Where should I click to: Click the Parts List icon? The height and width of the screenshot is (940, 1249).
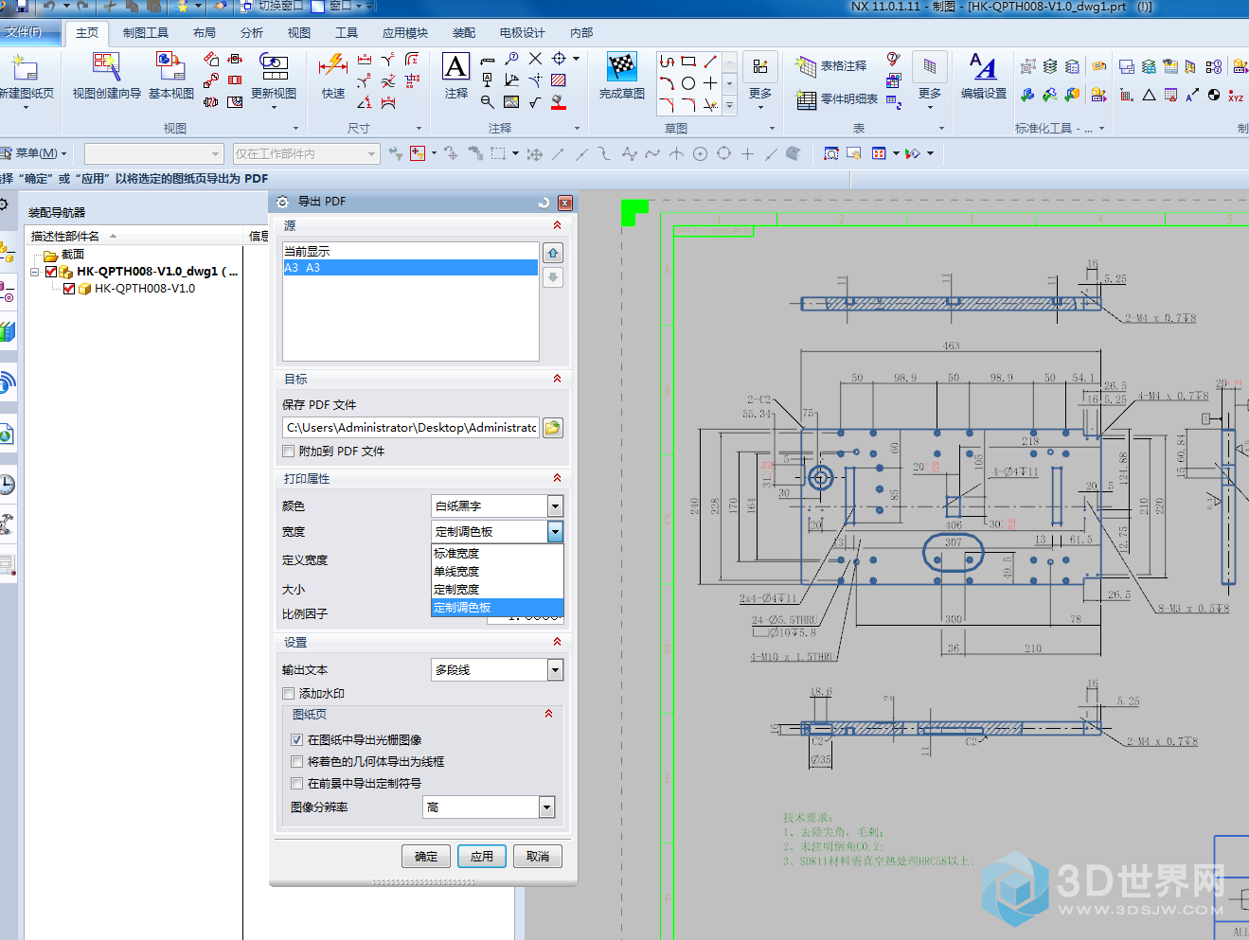tap(806, 99)
